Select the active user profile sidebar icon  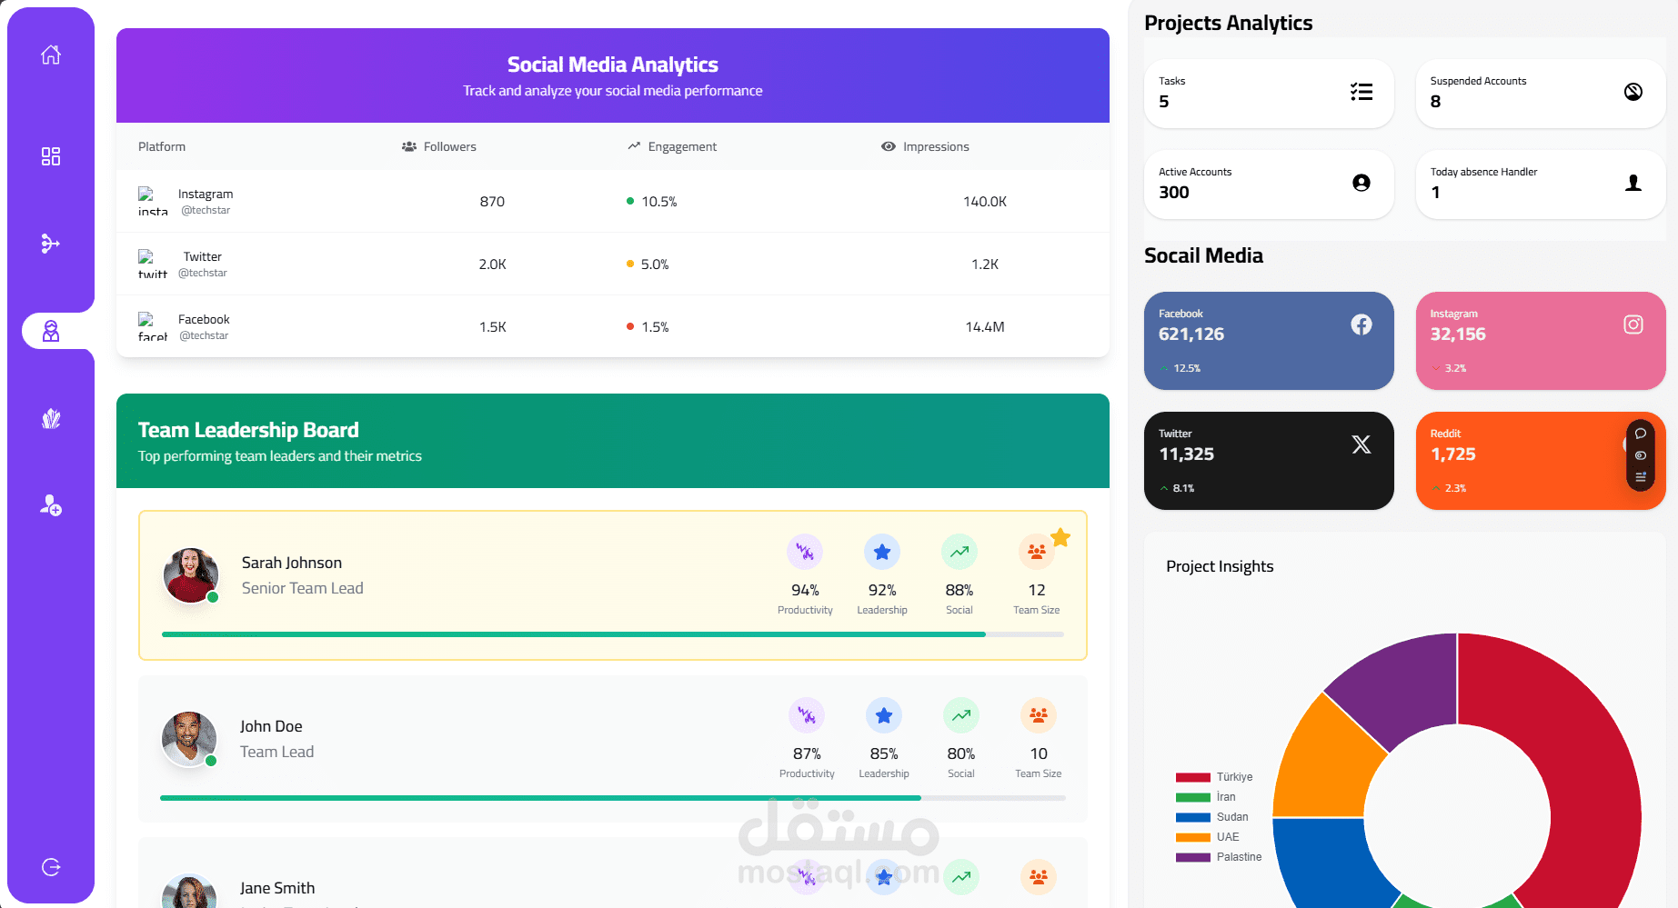[x=51, y=331]
